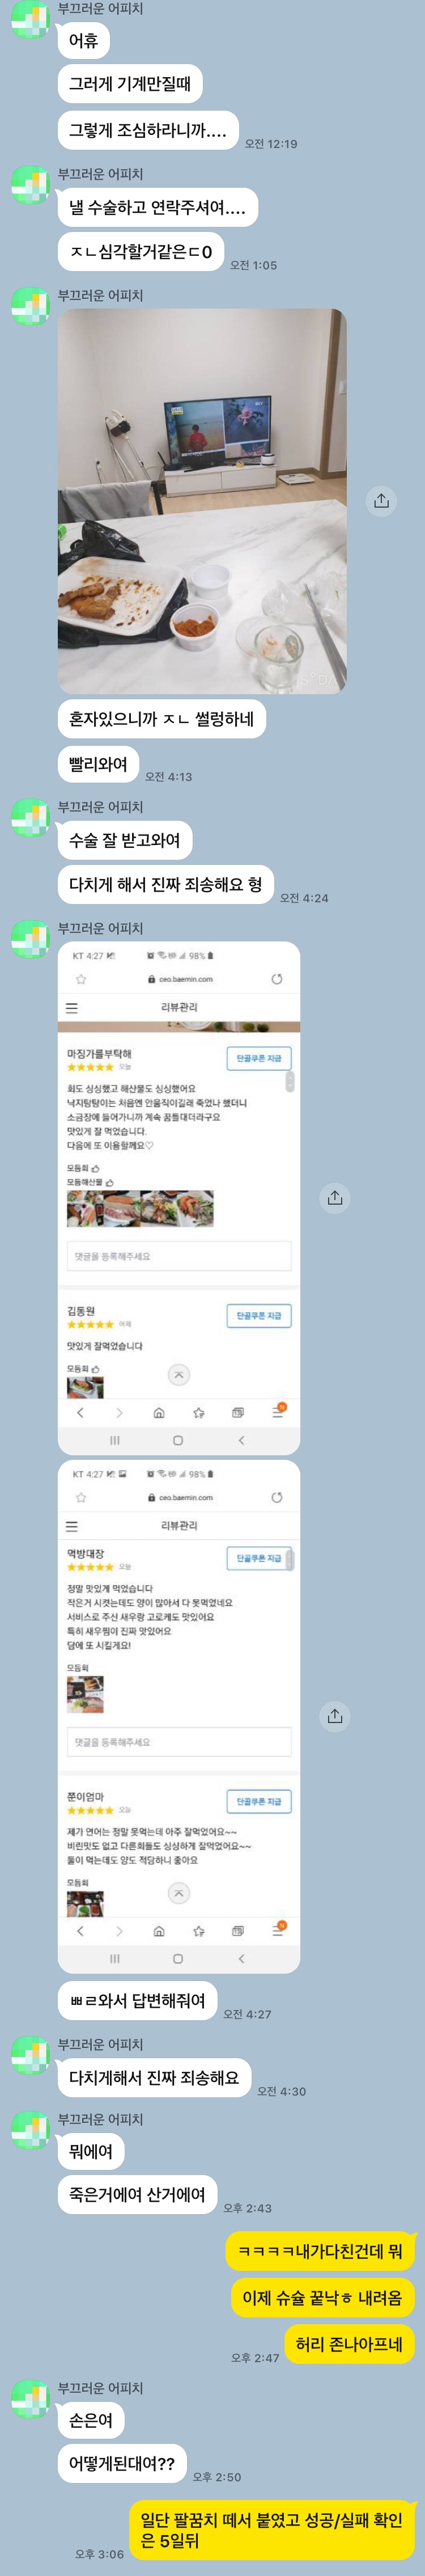Tap share icon beside the room photo
This screenshot has height=2576, width=425.
[381, 500]
